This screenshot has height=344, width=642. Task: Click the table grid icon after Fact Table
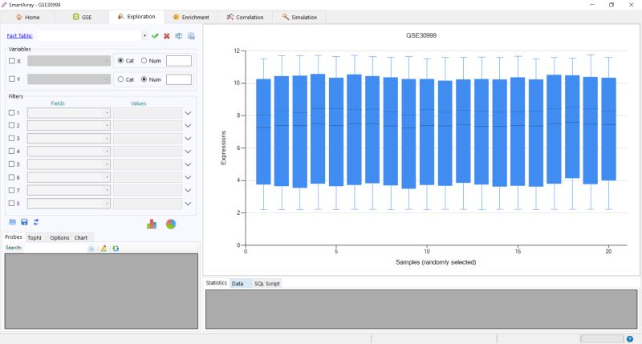(x=191, y=36)
